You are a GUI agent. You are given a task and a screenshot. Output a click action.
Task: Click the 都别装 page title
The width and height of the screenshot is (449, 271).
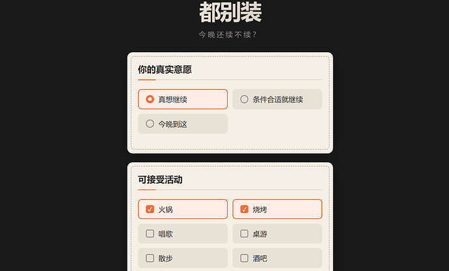pos(230,12)
